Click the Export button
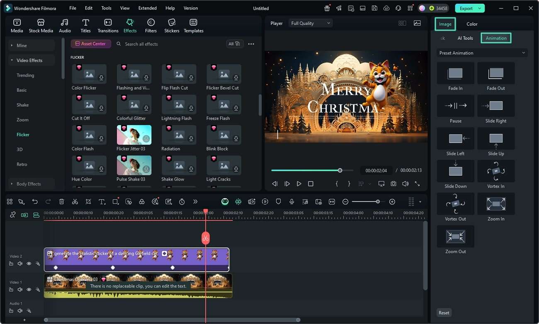The image size is (539, 324). click(466, 8)
